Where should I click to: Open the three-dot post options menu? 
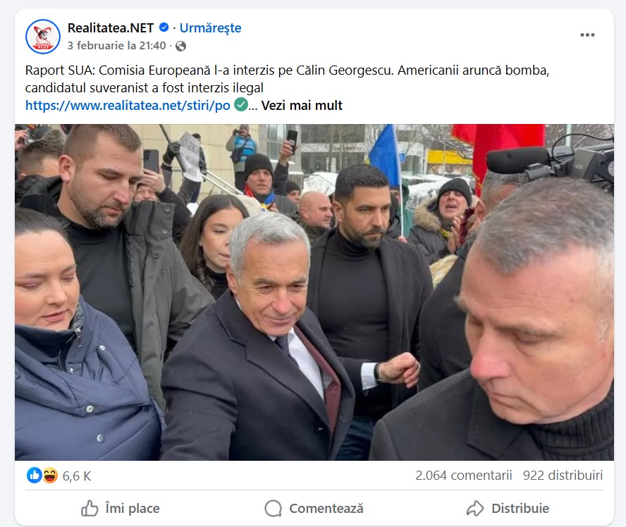[x=587, y=35]
